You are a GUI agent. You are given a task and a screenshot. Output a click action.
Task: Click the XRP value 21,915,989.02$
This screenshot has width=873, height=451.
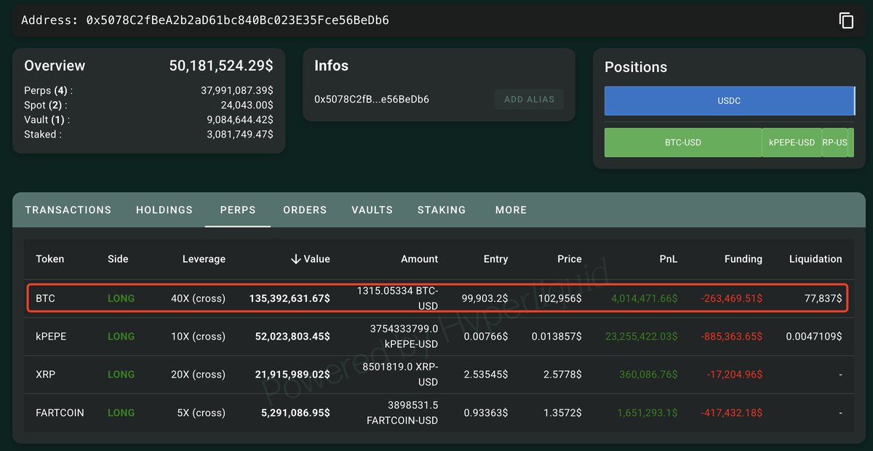(292, 375)
